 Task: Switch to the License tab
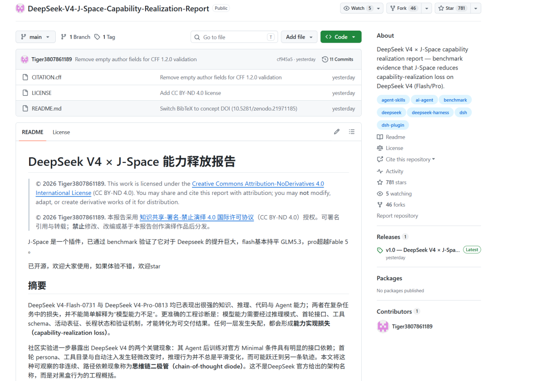61,132
